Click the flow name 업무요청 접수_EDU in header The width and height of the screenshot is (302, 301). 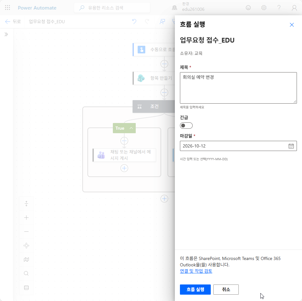pos(47,22)
